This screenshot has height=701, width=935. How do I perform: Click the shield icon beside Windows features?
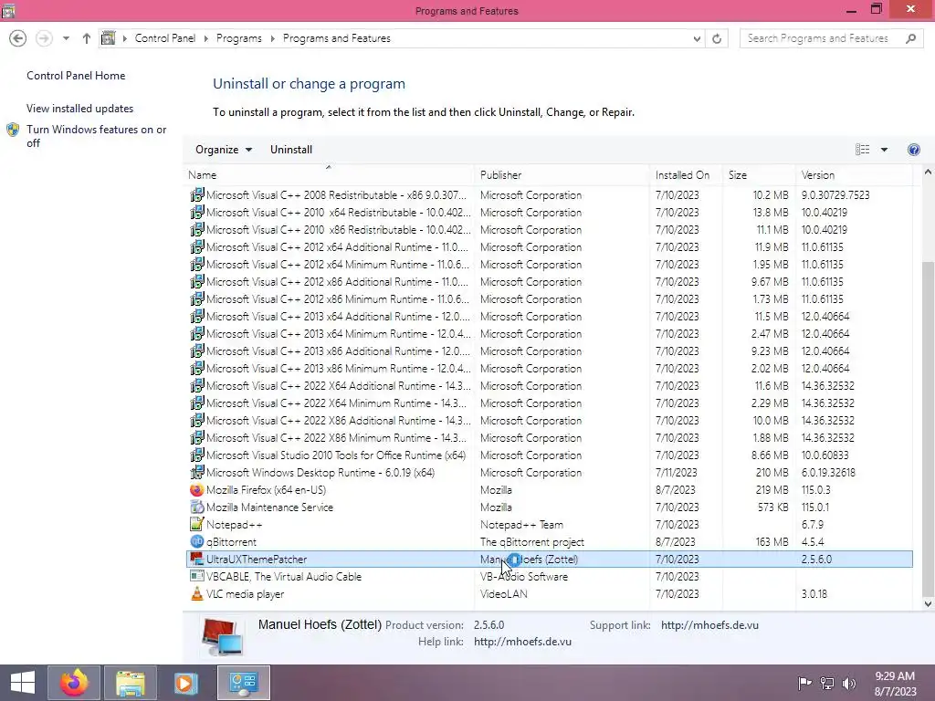(x=13, y=130)
